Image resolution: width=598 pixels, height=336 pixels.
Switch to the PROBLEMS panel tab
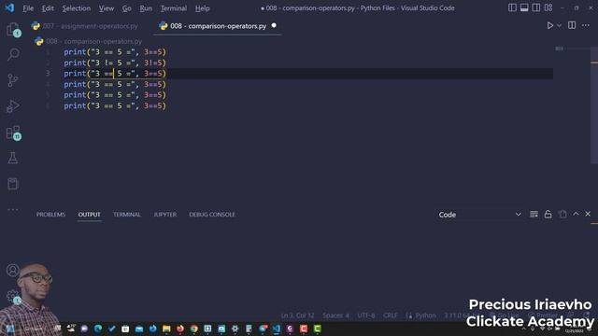coord(50,215)
